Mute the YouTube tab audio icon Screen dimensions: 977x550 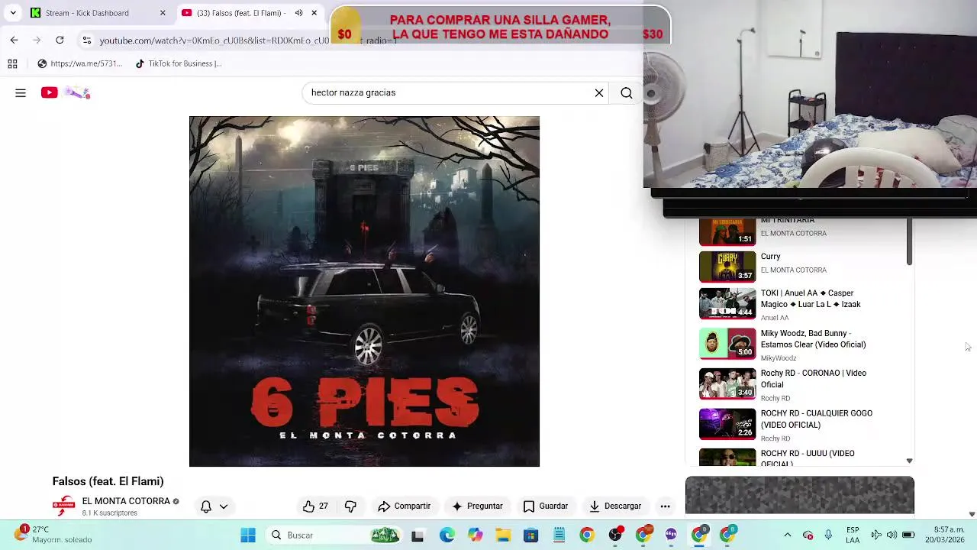pyautogui.click(x=298, y=13)
